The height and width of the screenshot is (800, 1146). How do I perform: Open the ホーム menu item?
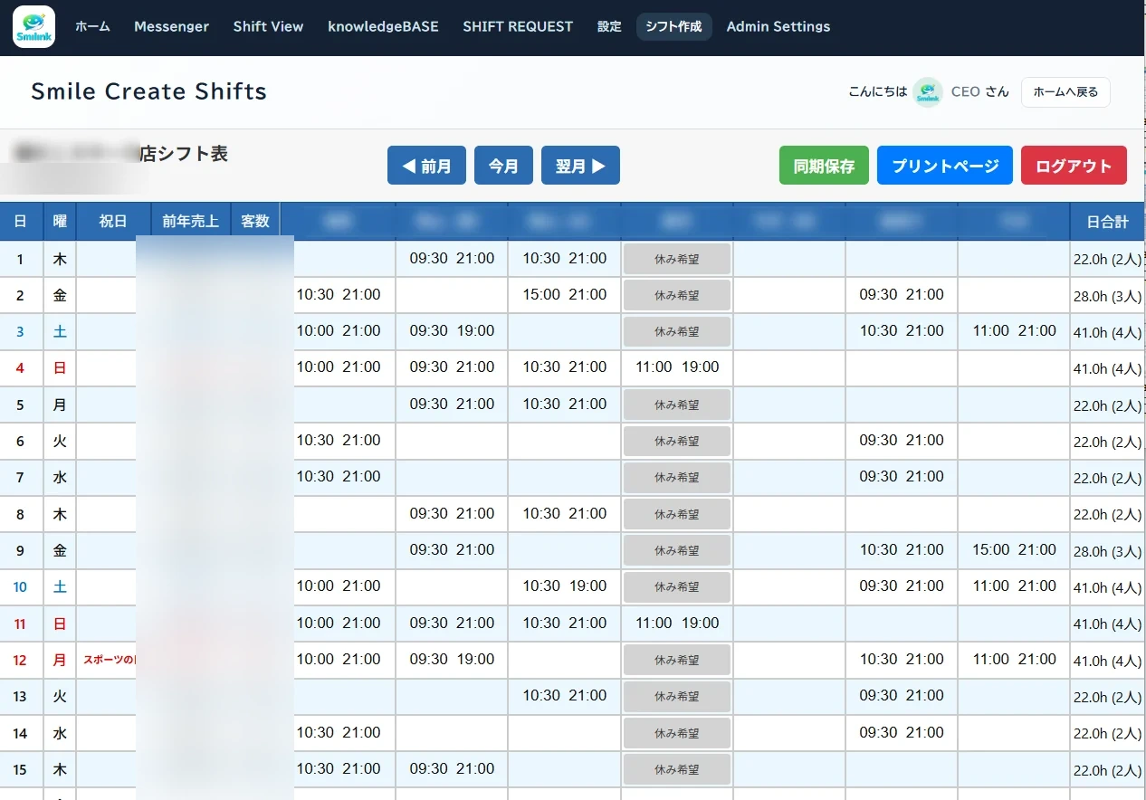[92, 27]
